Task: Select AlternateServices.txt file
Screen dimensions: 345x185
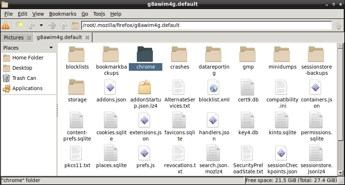Action: [x=180, y=94]
